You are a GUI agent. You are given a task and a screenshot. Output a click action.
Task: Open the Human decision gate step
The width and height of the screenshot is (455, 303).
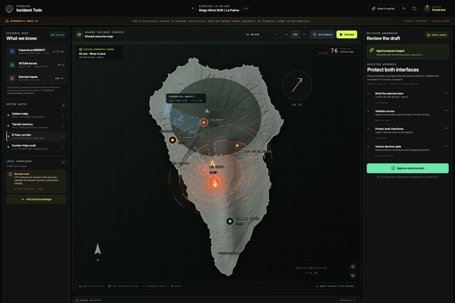point(408,151)
